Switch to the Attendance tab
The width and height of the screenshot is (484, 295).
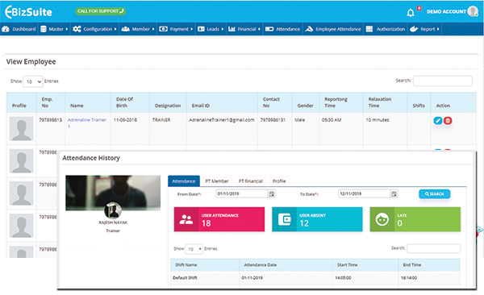184,181
